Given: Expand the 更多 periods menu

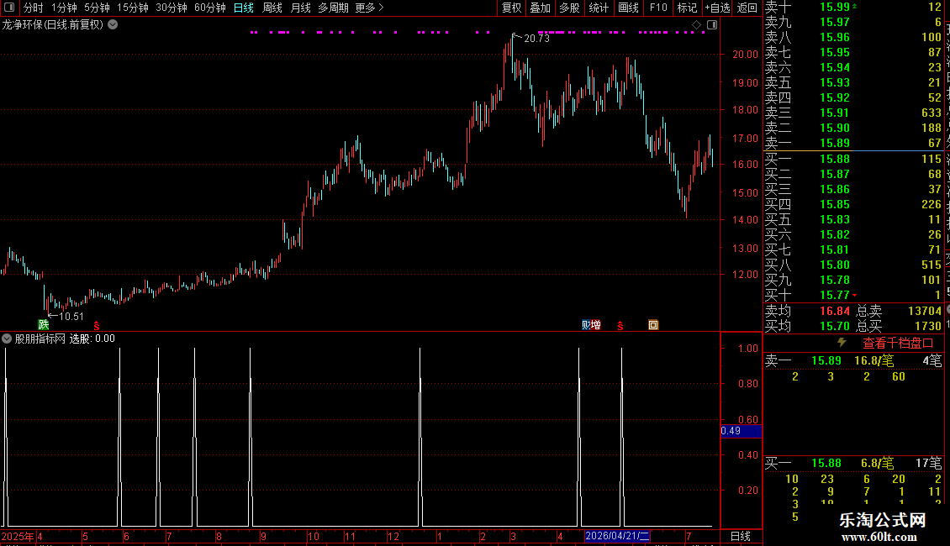Looking at the screenshot, I should pyautogui.click(x=369, y=8).
